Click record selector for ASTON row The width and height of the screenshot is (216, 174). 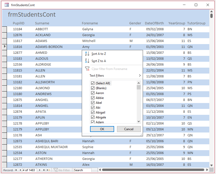5,153
